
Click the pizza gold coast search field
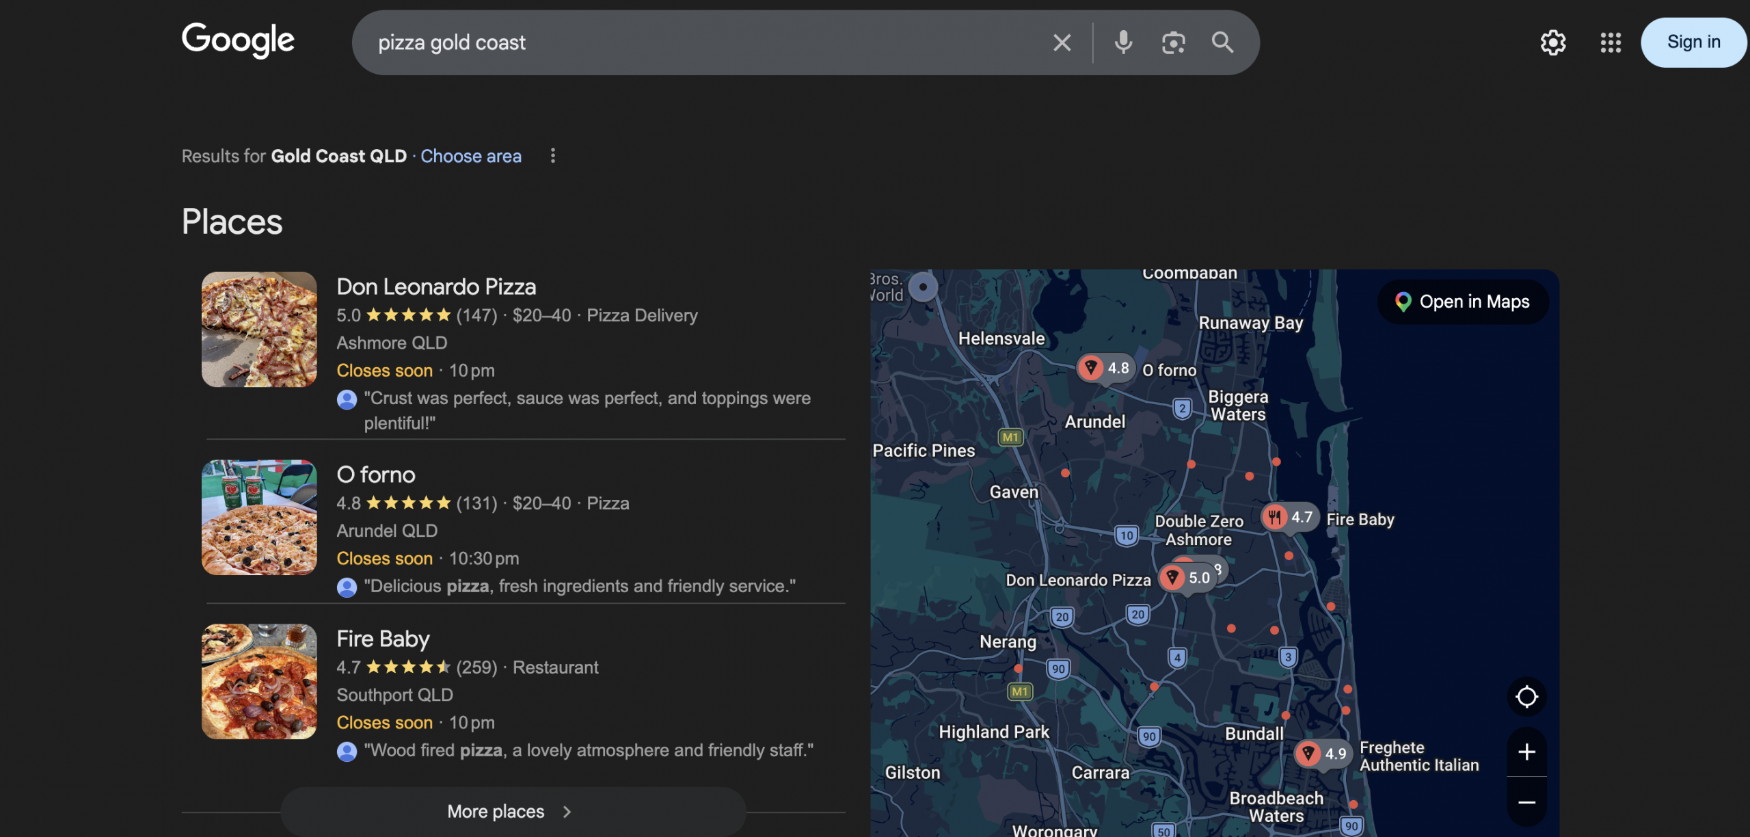(x=684, y=42)
